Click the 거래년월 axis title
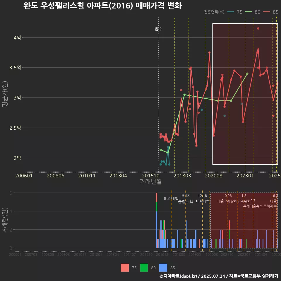Viewport: 281px width, 281px height. pos(150,181)
